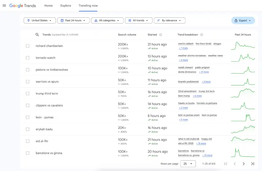Expand the All categories filter
The height and width of the screenshot is (171, 262).
pyautogui.click(x=107, y=20)
